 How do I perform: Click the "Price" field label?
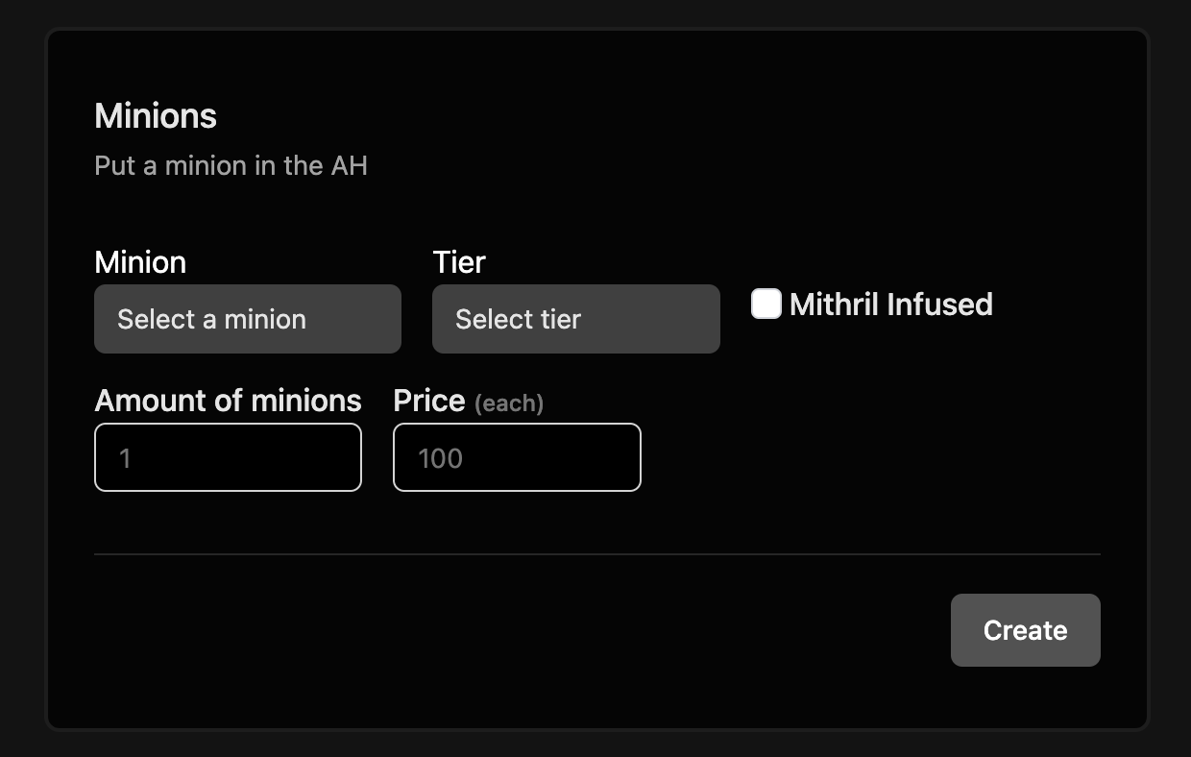coord(429,401)
